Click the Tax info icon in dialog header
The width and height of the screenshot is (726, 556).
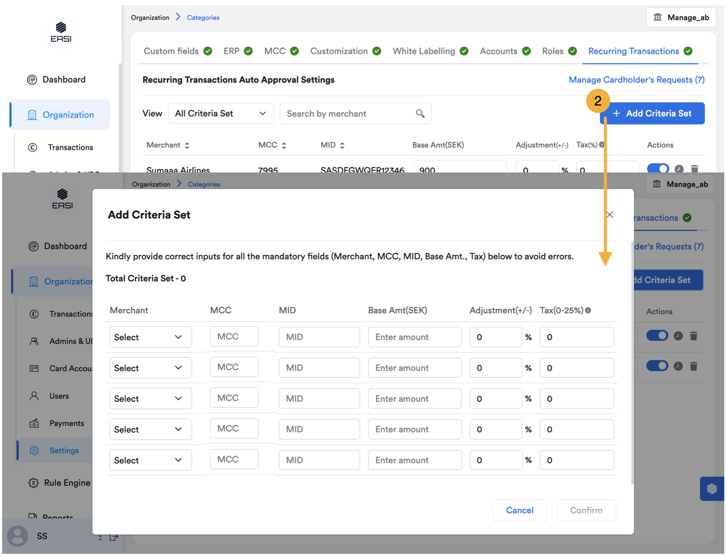point(588,310)
